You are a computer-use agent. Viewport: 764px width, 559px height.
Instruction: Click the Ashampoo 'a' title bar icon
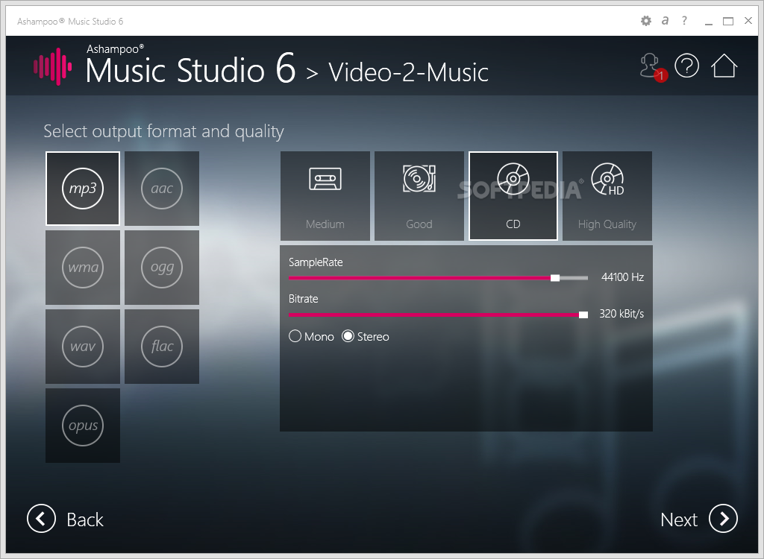tap(665, 21)
